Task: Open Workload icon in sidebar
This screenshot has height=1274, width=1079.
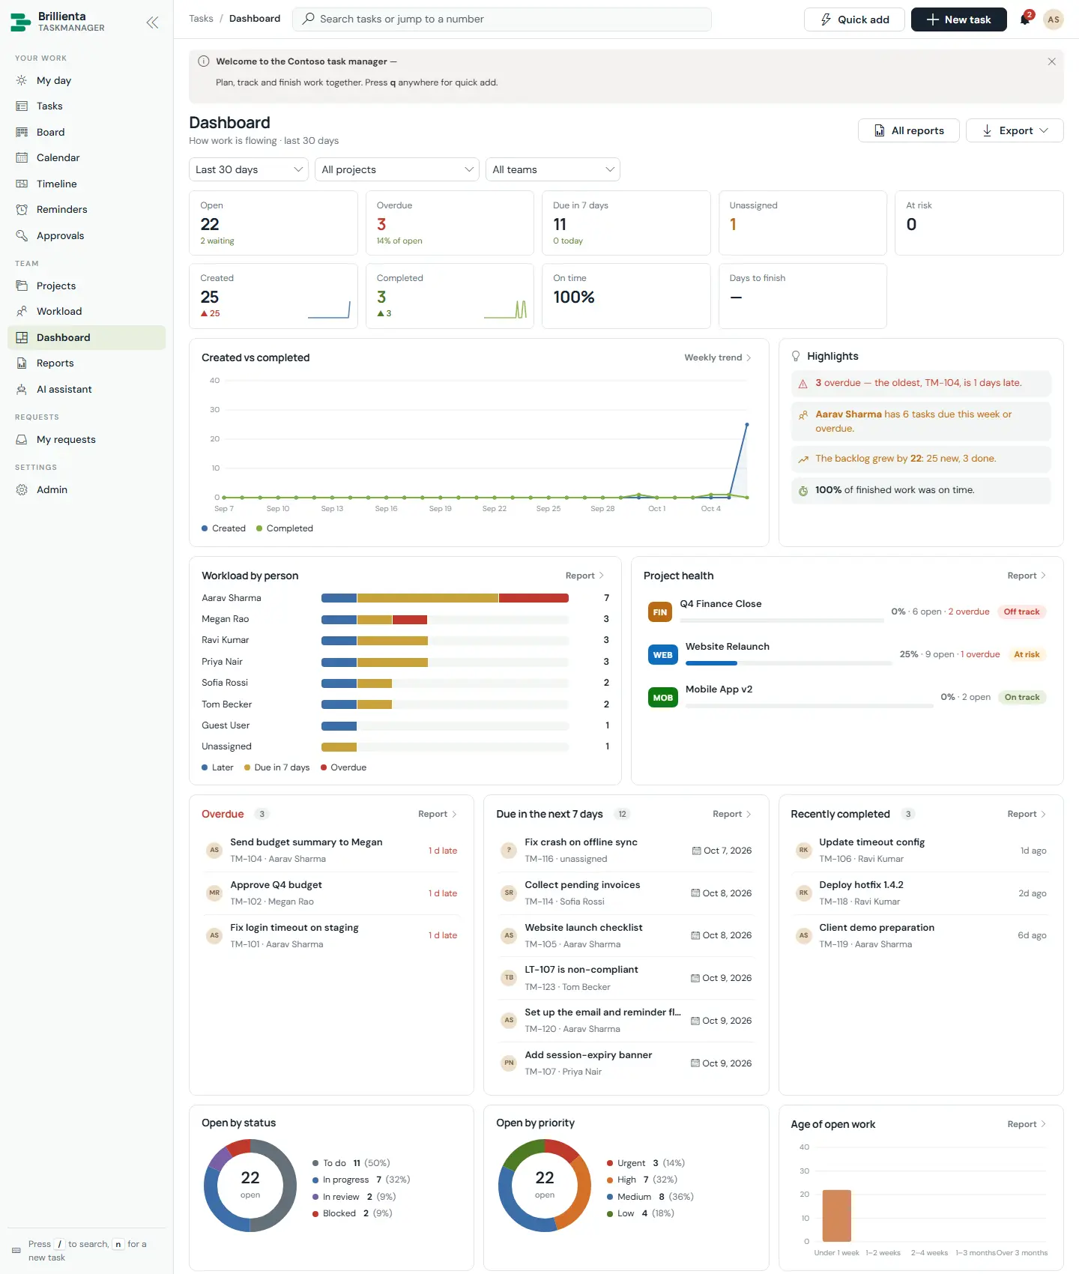Action: pos(22,311)
